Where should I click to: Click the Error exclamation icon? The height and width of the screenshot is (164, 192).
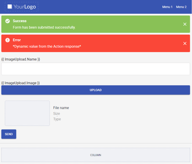[x=8, y=40]
